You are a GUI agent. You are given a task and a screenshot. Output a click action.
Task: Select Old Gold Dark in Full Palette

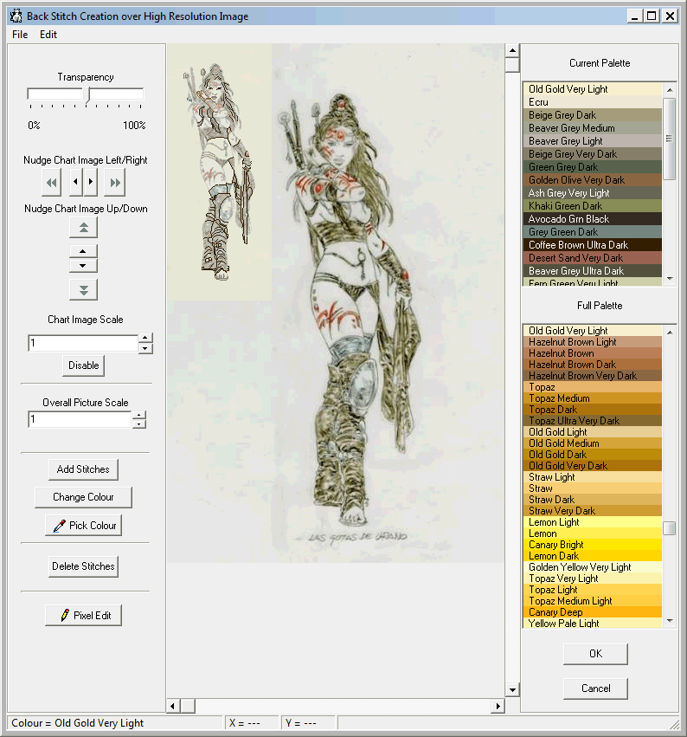point(592,455)
